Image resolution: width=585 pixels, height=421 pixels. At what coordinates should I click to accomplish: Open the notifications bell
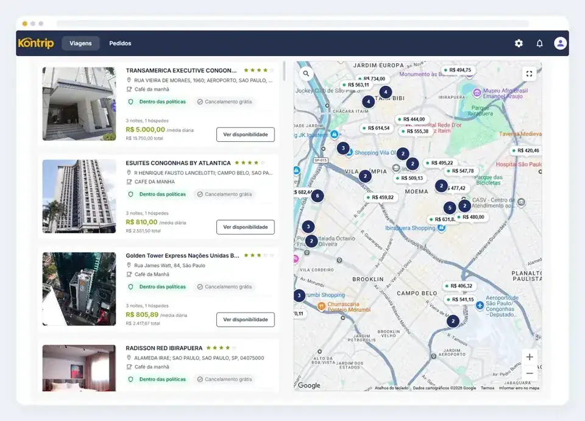(539, 43)
